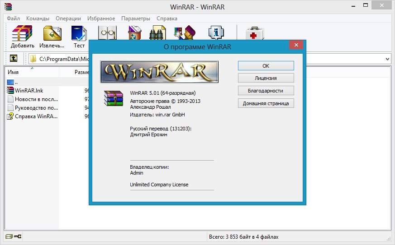Select the Руководство по... file name
This screenshot has width=395, height=245.
36,107
